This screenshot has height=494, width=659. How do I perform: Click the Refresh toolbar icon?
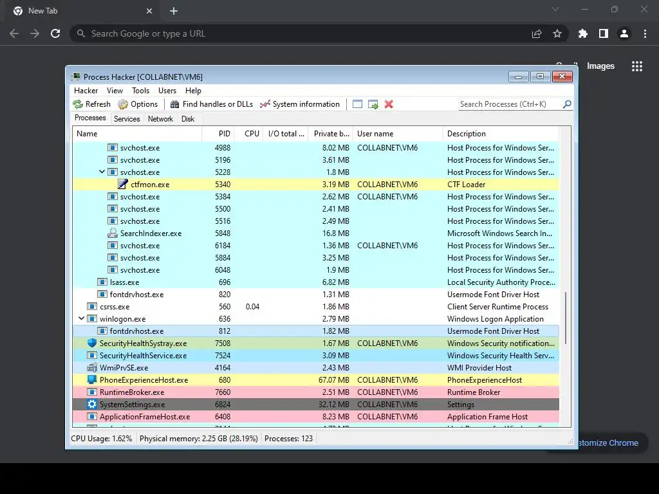78,104
